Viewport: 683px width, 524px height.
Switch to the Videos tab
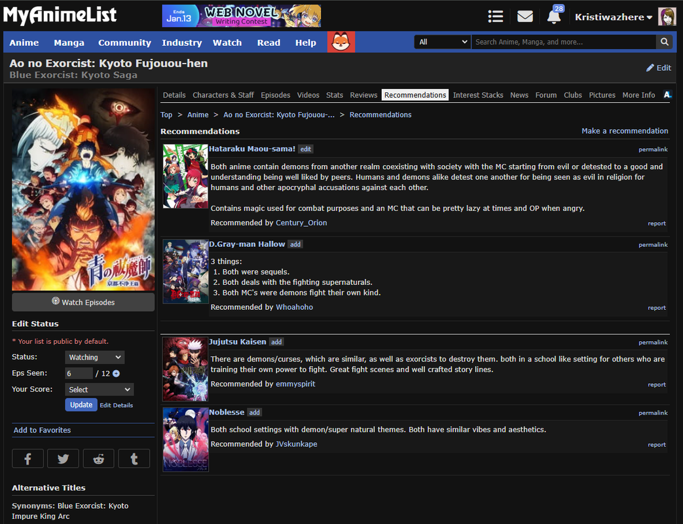(x=308, y=95)
